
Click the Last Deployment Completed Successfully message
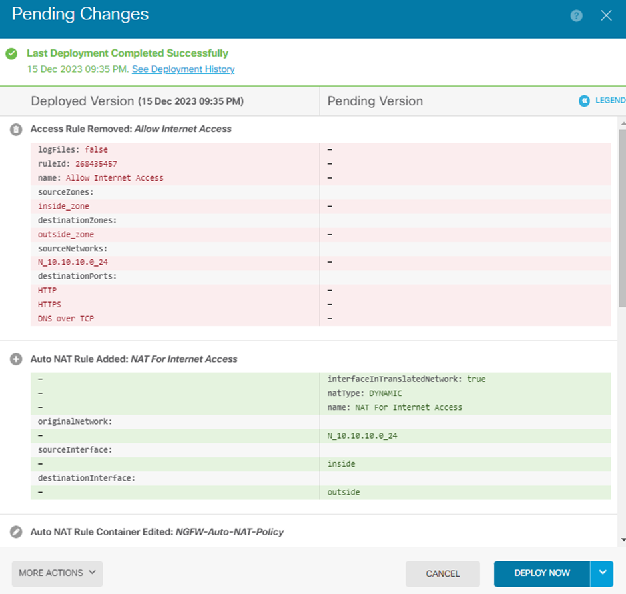[x=127, y=53]
